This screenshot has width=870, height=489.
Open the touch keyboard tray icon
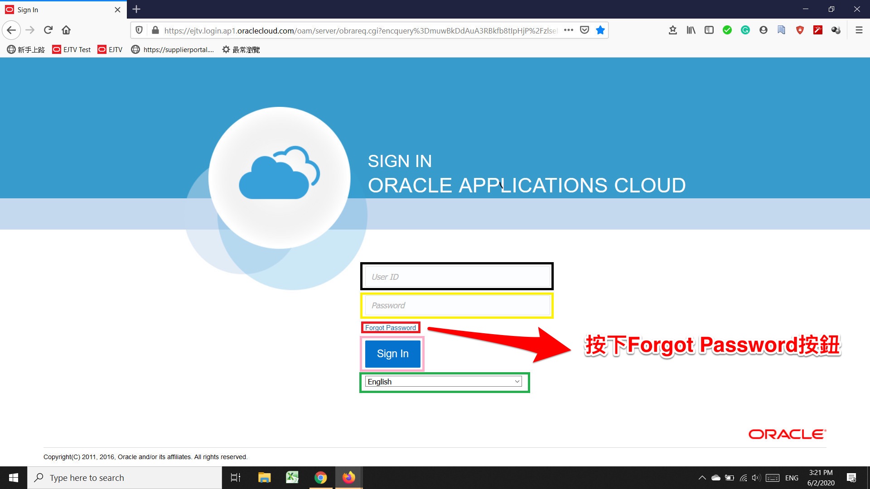click(x=773, y=478)
